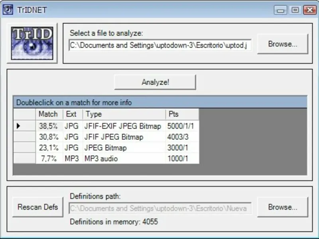Click the JPG extension in the 23,1% row
The width and height of the screenshot is (319, 239).
pos(73,147)
